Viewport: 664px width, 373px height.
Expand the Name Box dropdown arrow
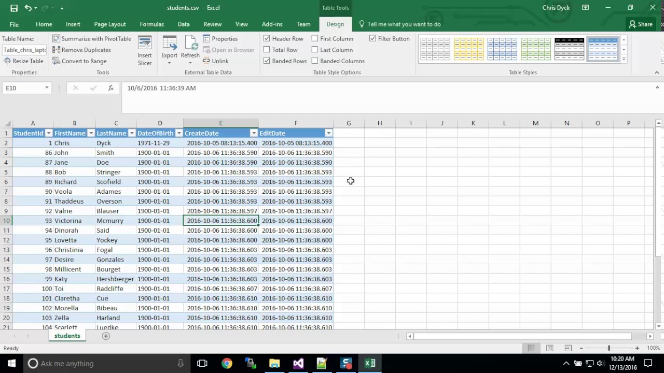click(47, 88)
